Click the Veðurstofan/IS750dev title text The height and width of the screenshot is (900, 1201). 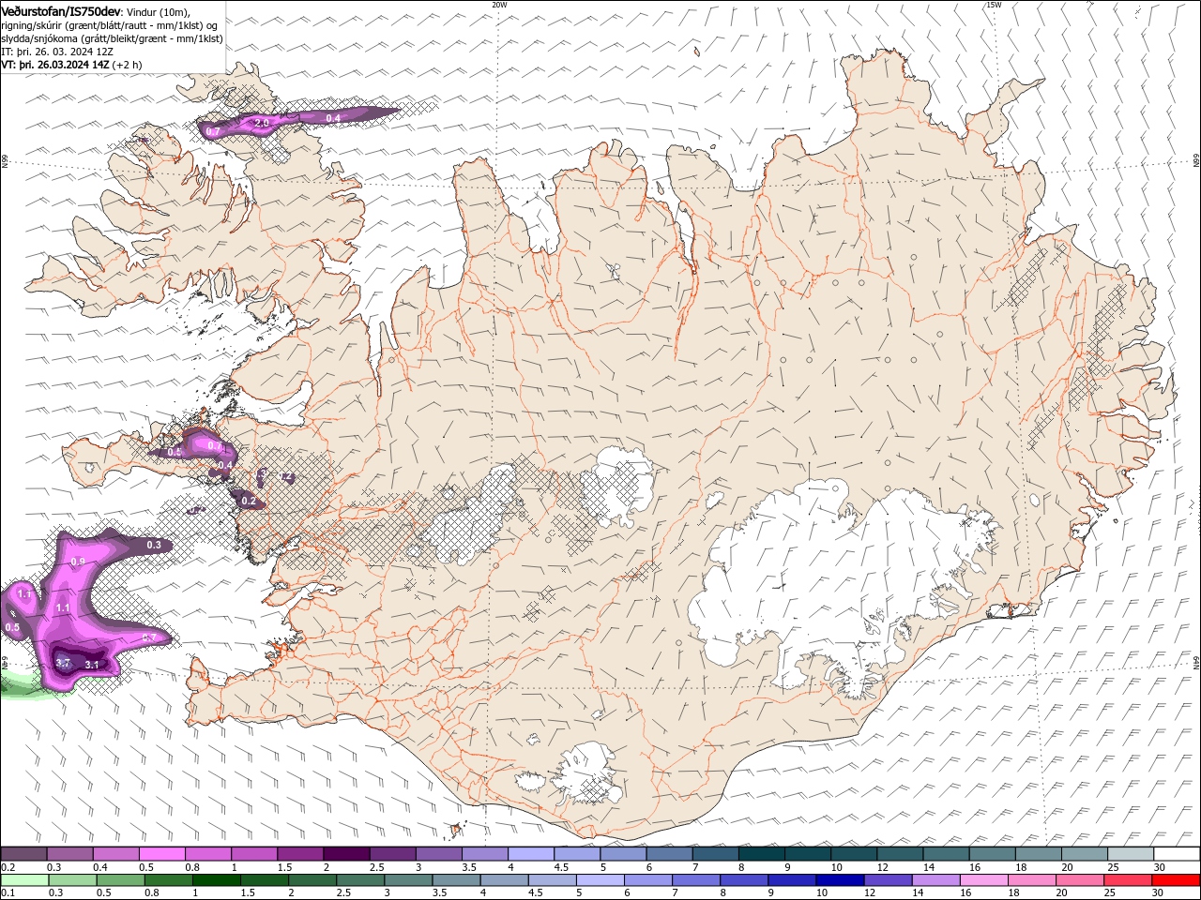tap(61, 10)
